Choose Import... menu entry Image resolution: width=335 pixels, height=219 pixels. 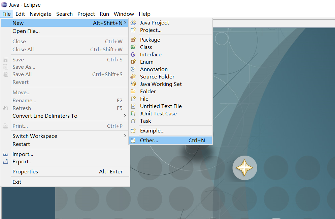coord(65,154)
